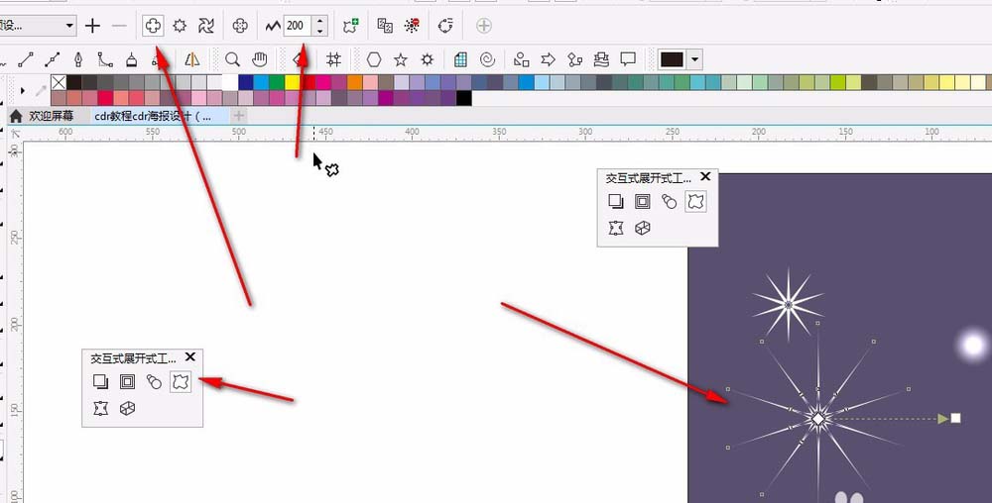
Task: Decrease amplitude with the down stepper
Action: [320, 31]
